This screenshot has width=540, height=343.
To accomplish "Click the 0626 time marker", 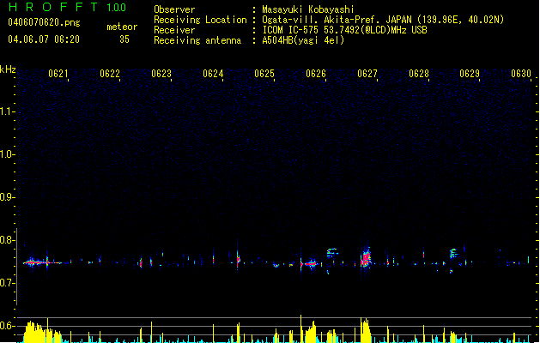I will tap(316, 74).
